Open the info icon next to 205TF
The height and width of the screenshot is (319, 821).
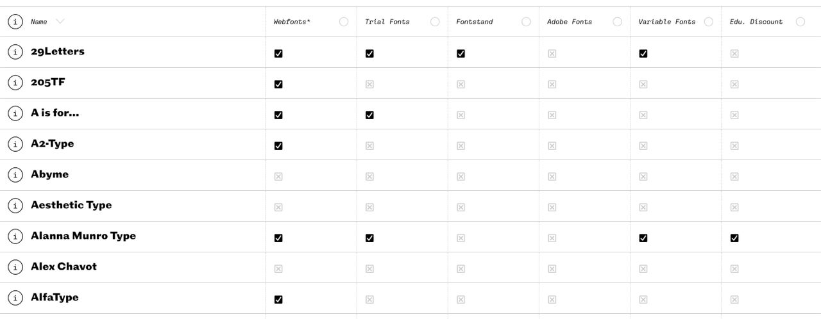tap(15, 83)
